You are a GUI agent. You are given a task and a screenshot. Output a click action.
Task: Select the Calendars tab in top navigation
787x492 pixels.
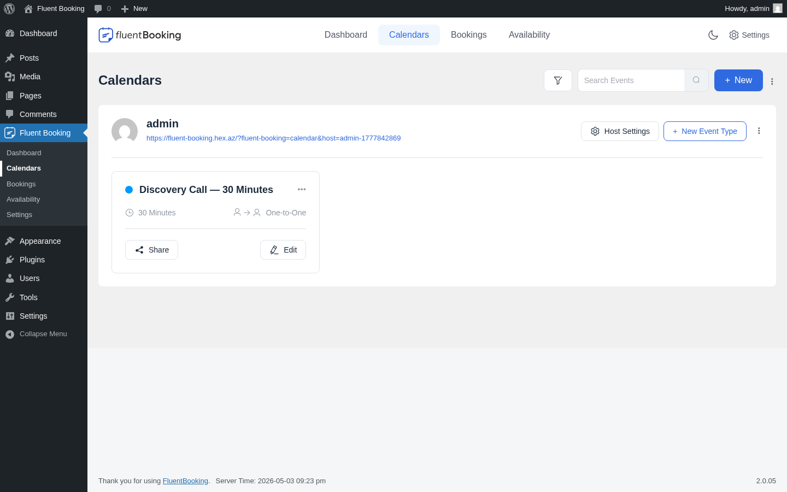[x=409, y=35]
